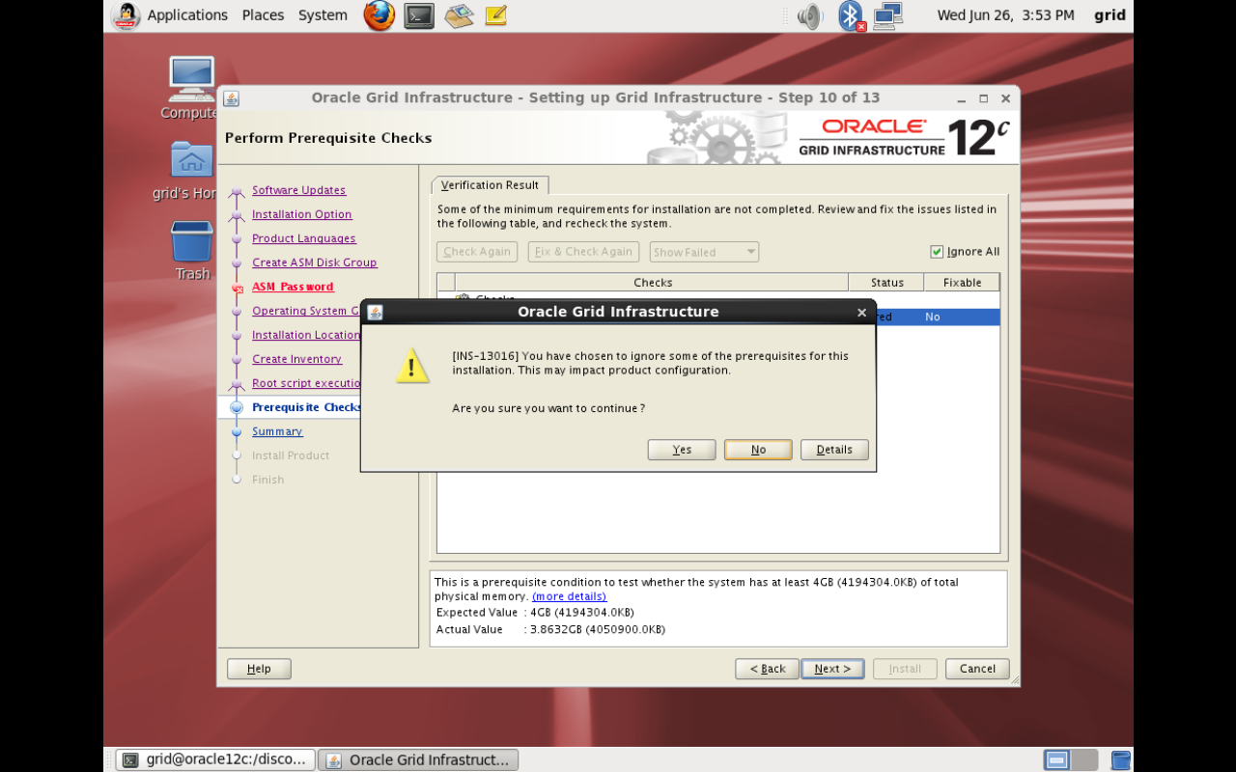Open the Terminal launcher in top panel
This screenshot has width=1236, height=772.
coord(419,15)
